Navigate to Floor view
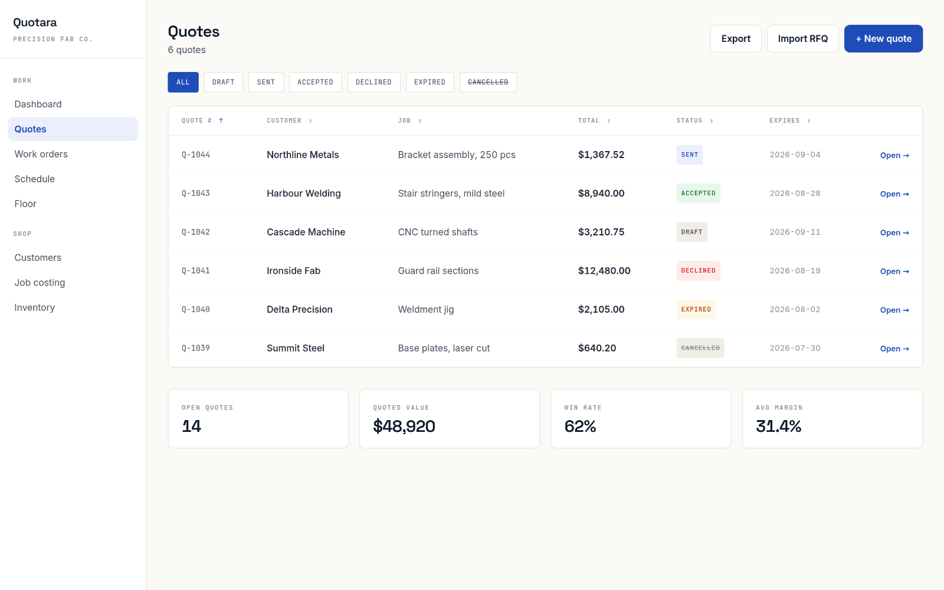 pyautogui.click(x=73, y=204)
